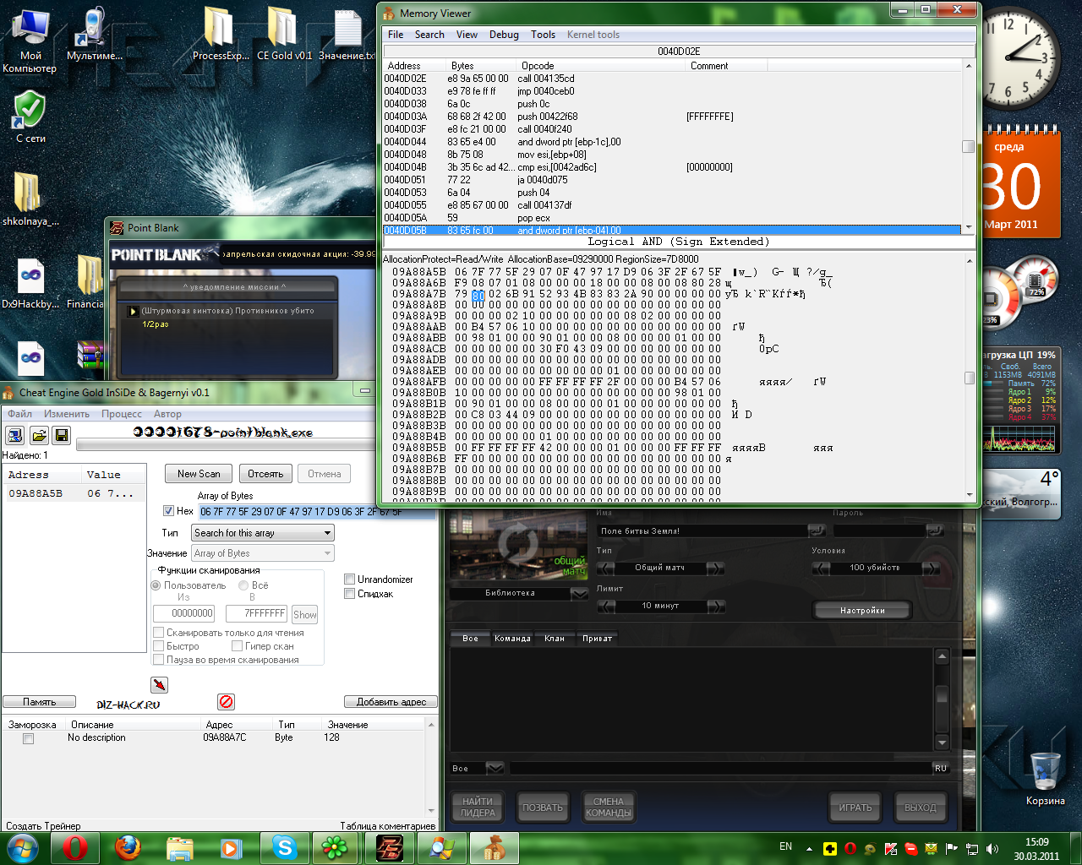The image size is (1082, 865).
Task: Open the Tools menu in Memory Viewer
Action: [543, 35]
